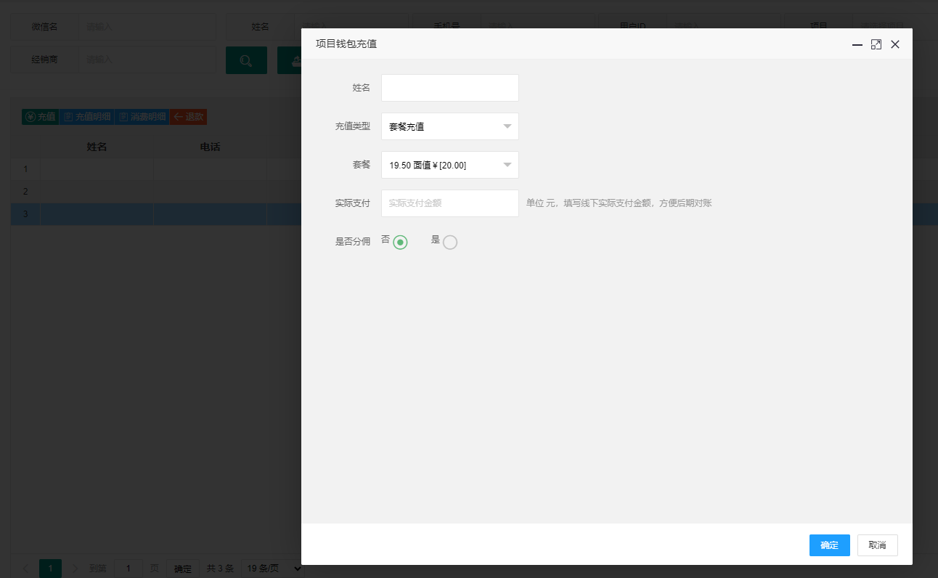Image resolution: width=938 pixels, height=578 pixels.
Task: Click the 姓名 input field in dialog
Action: click(x=450, y=88)
